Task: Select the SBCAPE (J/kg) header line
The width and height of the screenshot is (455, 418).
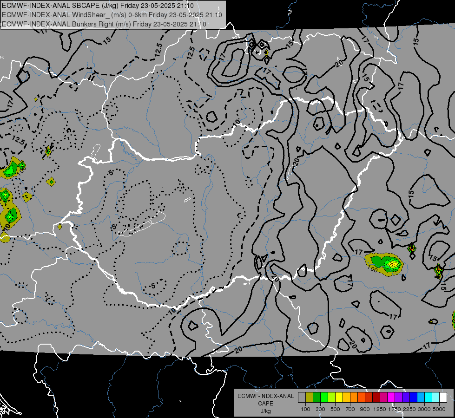Action: [98, 6]
